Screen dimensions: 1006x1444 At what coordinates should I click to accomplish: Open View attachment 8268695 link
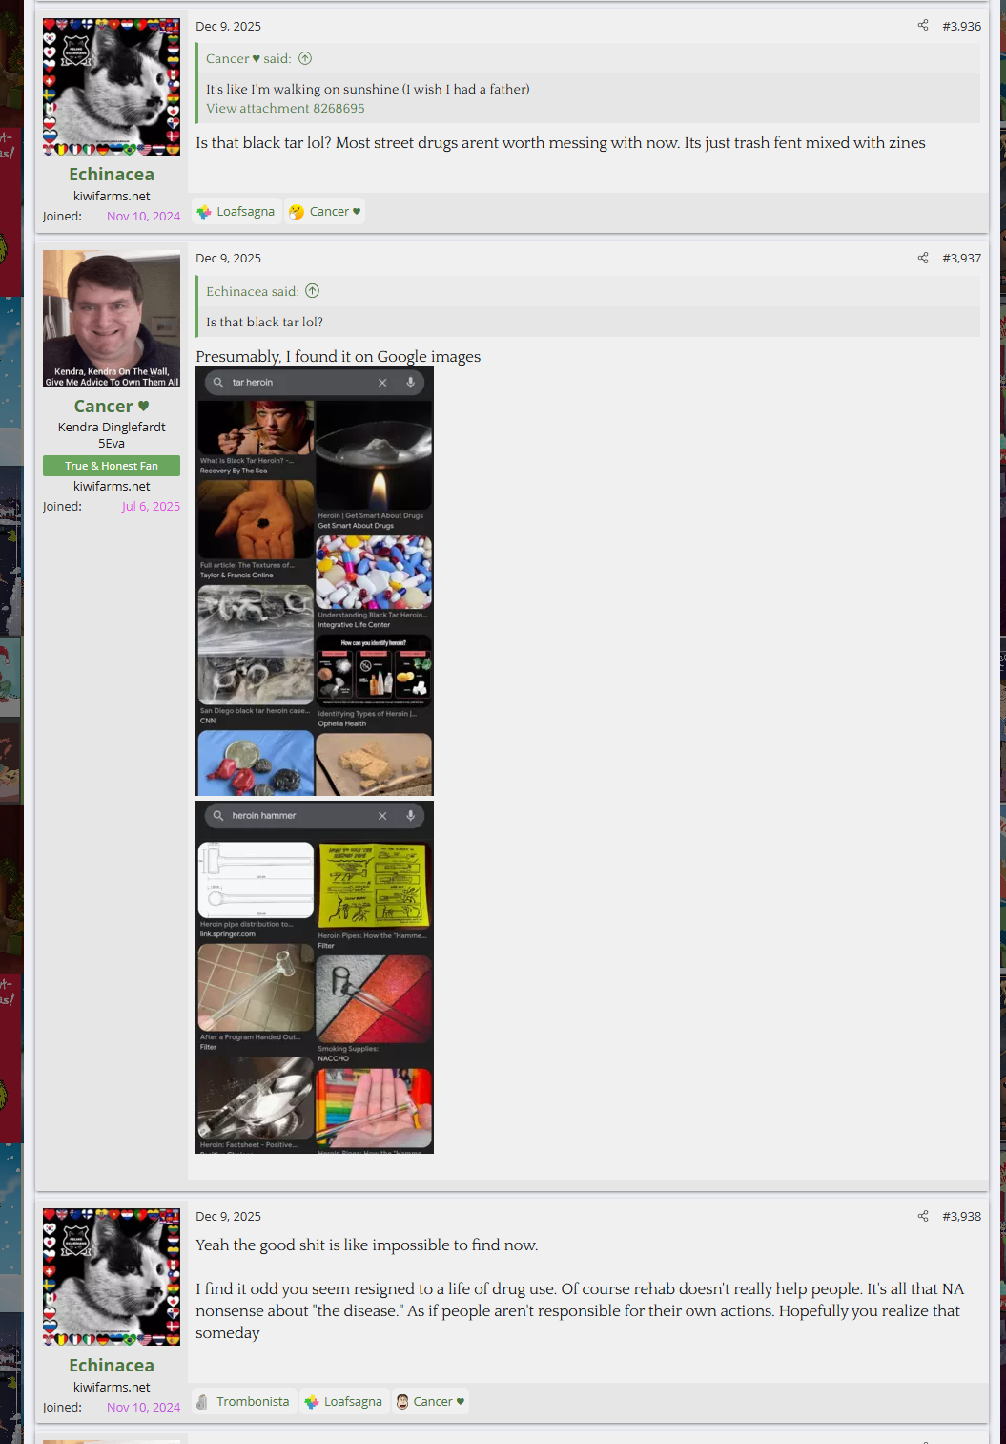[x=285, y=108]
